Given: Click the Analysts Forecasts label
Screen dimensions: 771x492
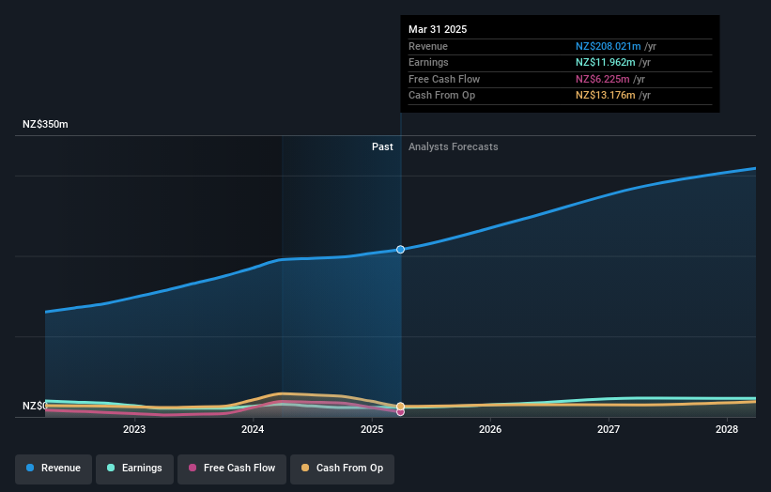Looking at the screenshot, I should click(454, 147).
